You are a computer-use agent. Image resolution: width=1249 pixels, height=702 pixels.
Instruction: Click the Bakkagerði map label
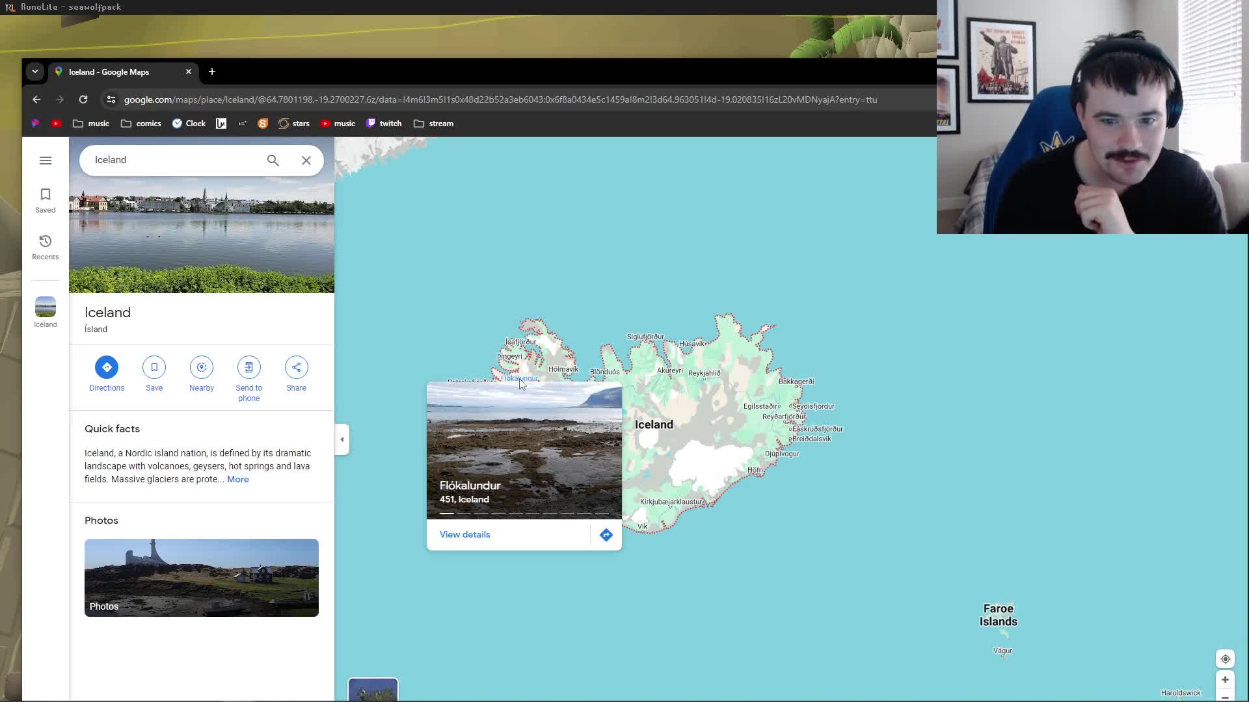pos(796,382)
